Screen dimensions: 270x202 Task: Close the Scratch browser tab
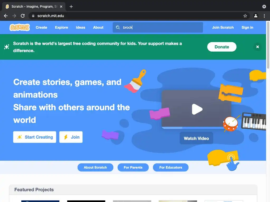(x=61, y=7)
